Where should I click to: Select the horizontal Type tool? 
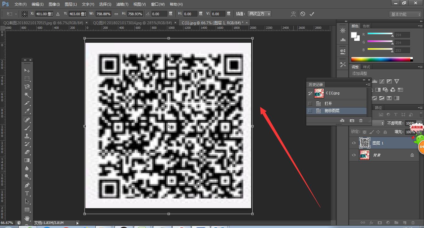click(x=27, y=193)
